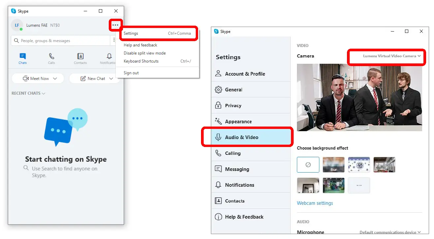Open the Webcam settings link
434x239 pixels.
click(x=315, y=203)
